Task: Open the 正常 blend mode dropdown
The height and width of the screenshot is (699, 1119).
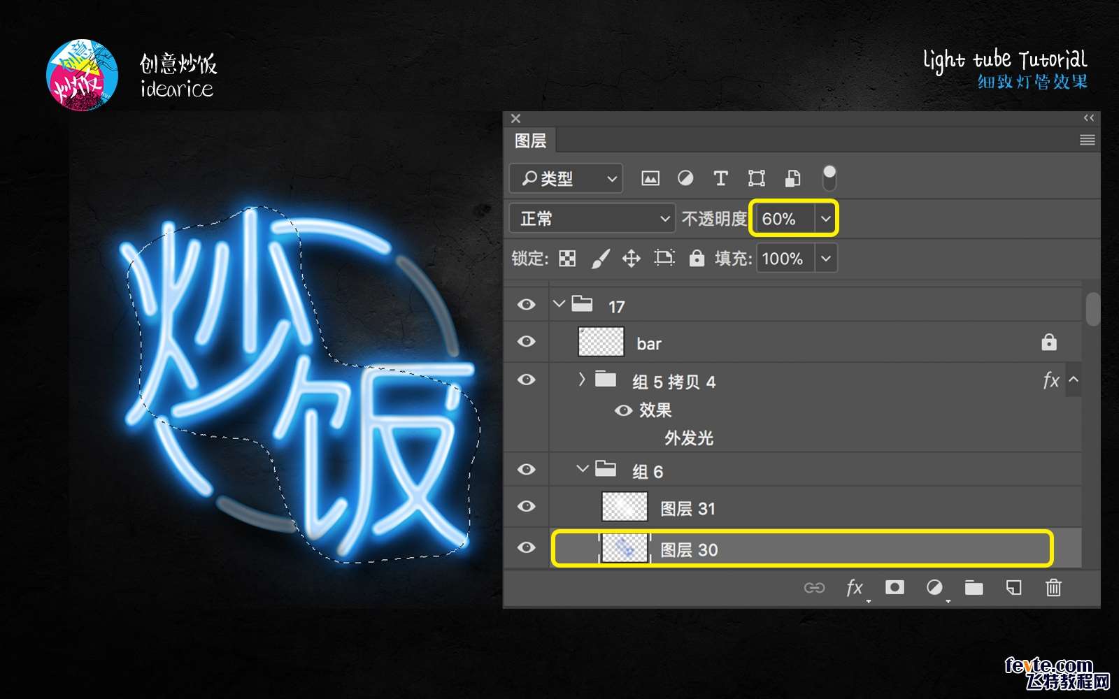Action: tap(592, 219)
